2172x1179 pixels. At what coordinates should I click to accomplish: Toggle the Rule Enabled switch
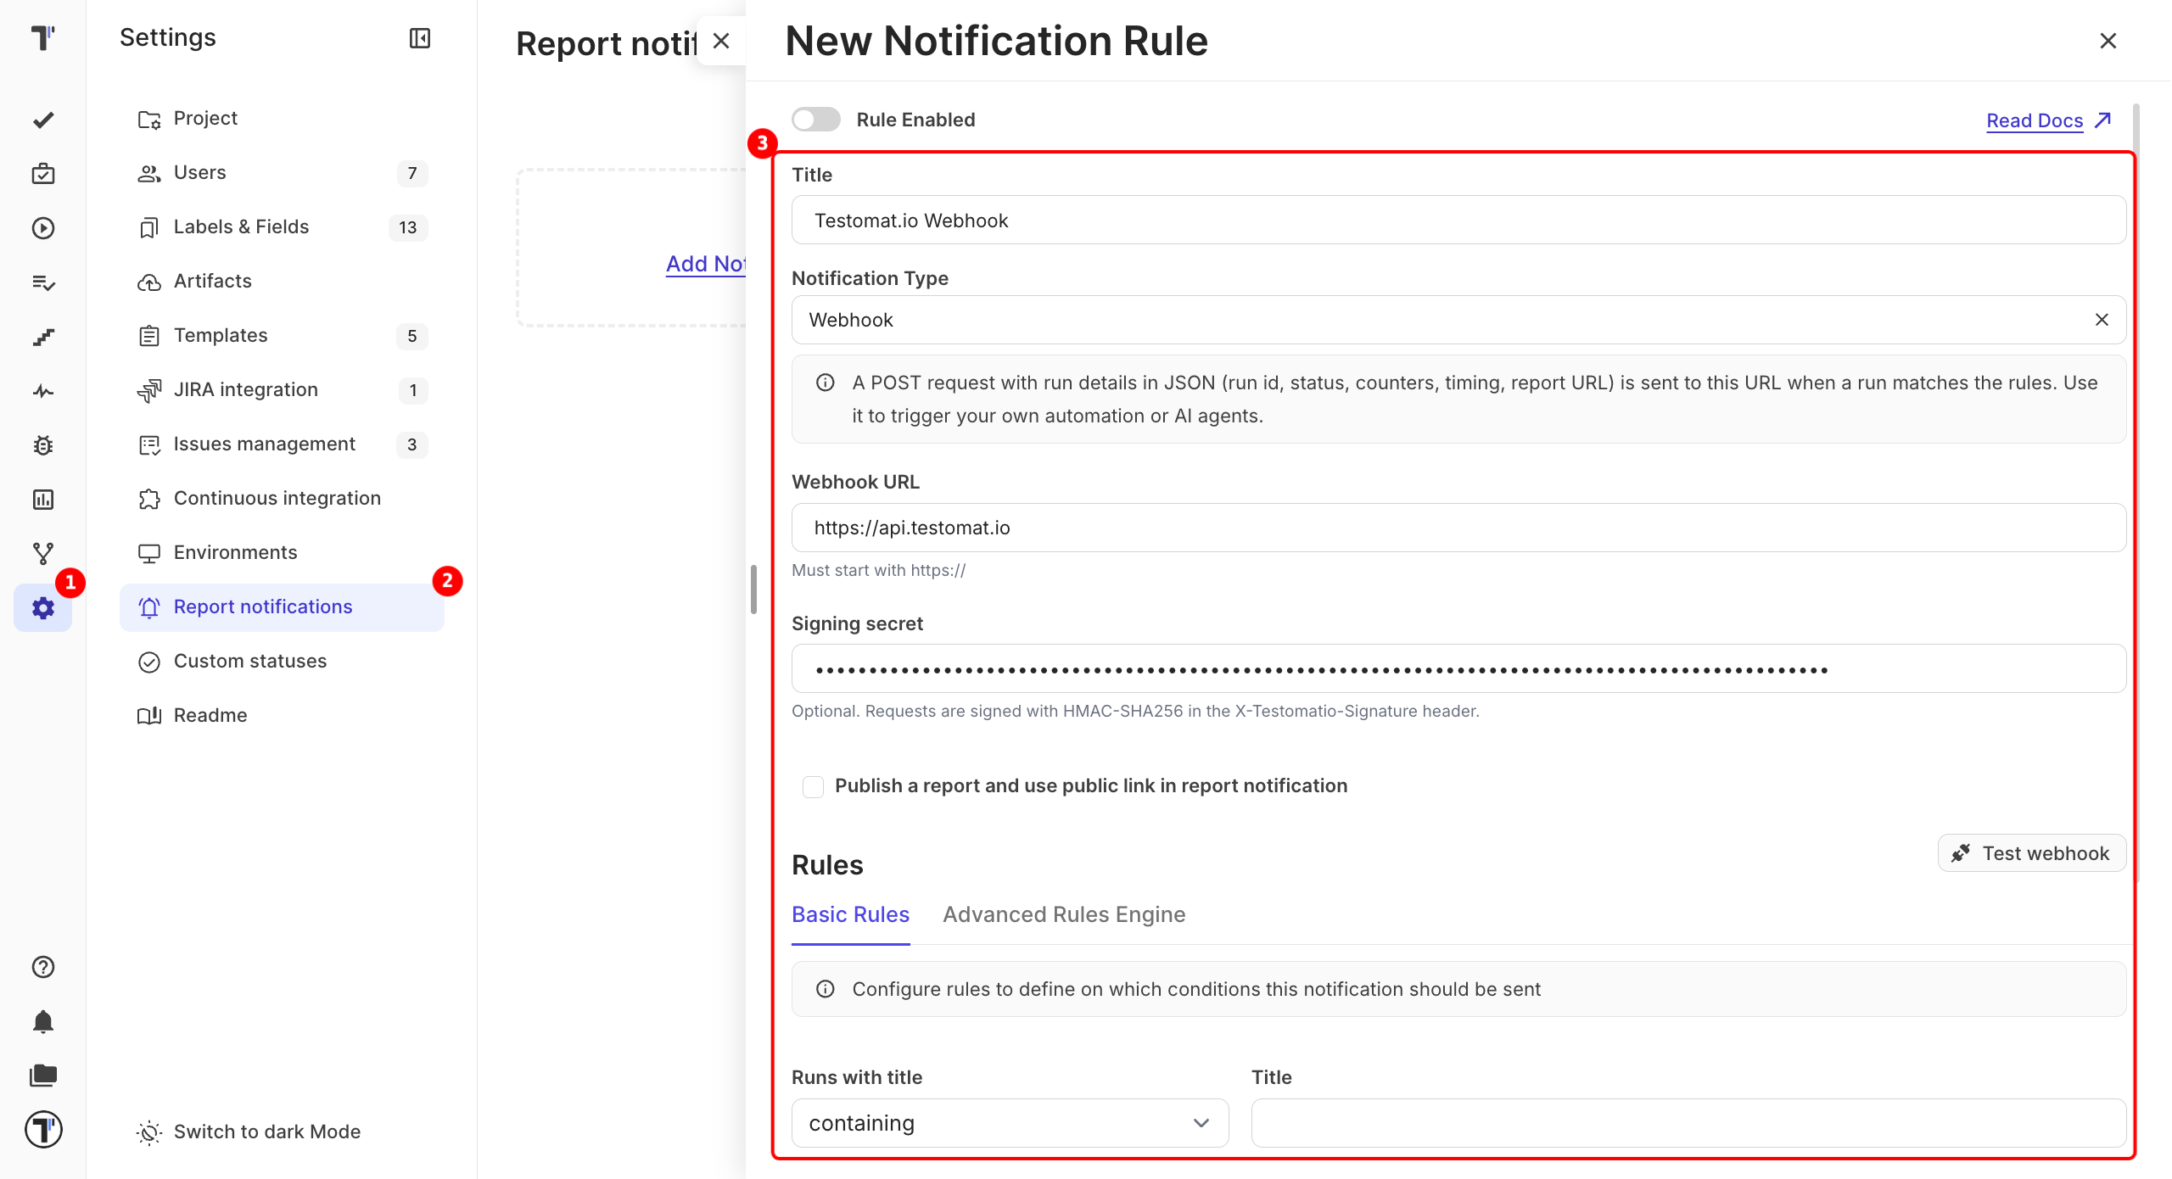pyautogui.click(x=816, y=120)
